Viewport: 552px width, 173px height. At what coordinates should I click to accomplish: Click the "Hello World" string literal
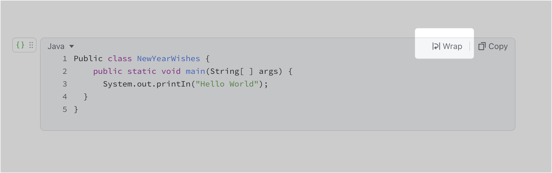pyautogui.click(x=227, y=84)
